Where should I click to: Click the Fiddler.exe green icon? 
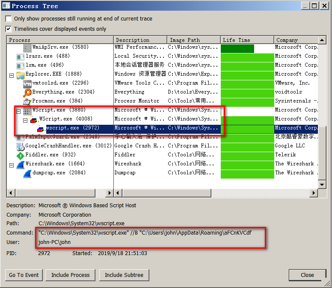[x=21, y=156]
